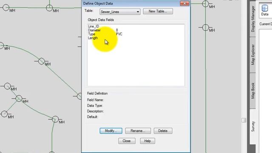Click the Delete button
The height and width of the screenshot is (153, 272).
[163, 131]
